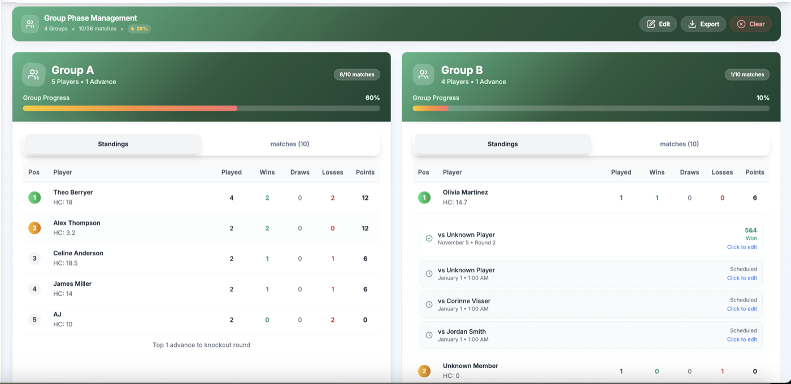Click position 1 badge for Theo Berryer
Viewport: 791px width, 384px height.
click(34, 198)
